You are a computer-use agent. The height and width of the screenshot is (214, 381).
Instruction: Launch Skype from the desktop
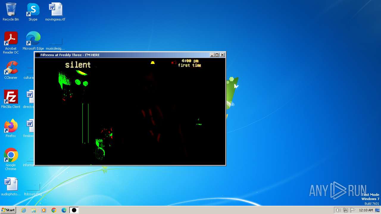pos(33,12)
